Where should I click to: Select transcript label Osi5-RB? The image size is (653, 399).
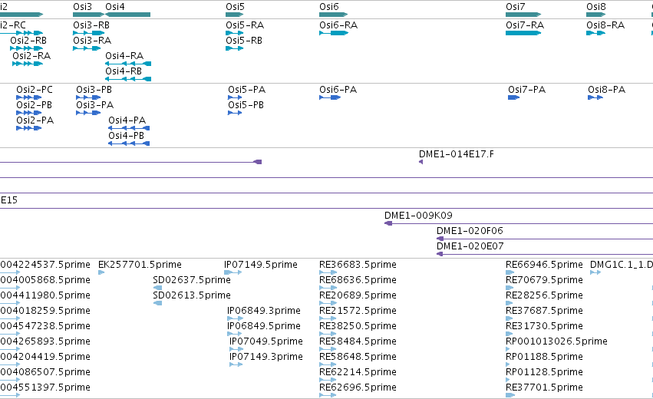(244, 41)
